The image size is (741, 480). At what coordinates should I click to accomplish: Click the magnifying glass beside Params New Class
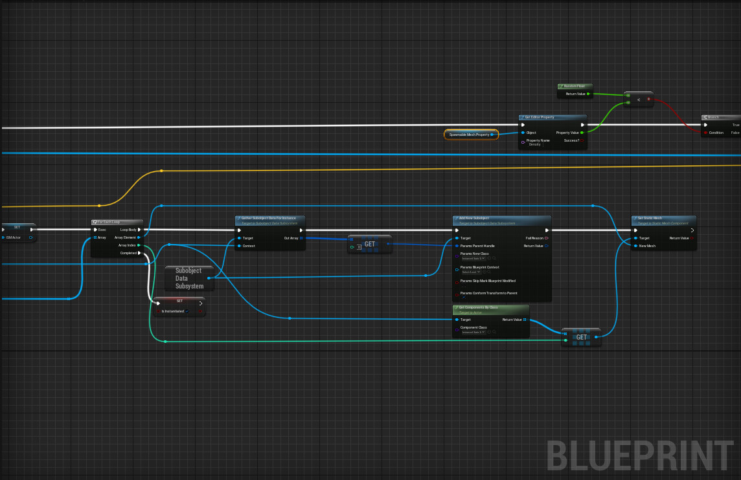pyautogui.click(x=495, y=258)
